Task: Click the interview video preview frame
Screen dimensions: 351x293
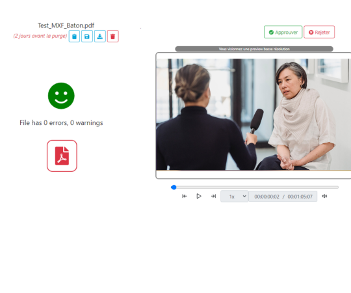Action: 253,115
